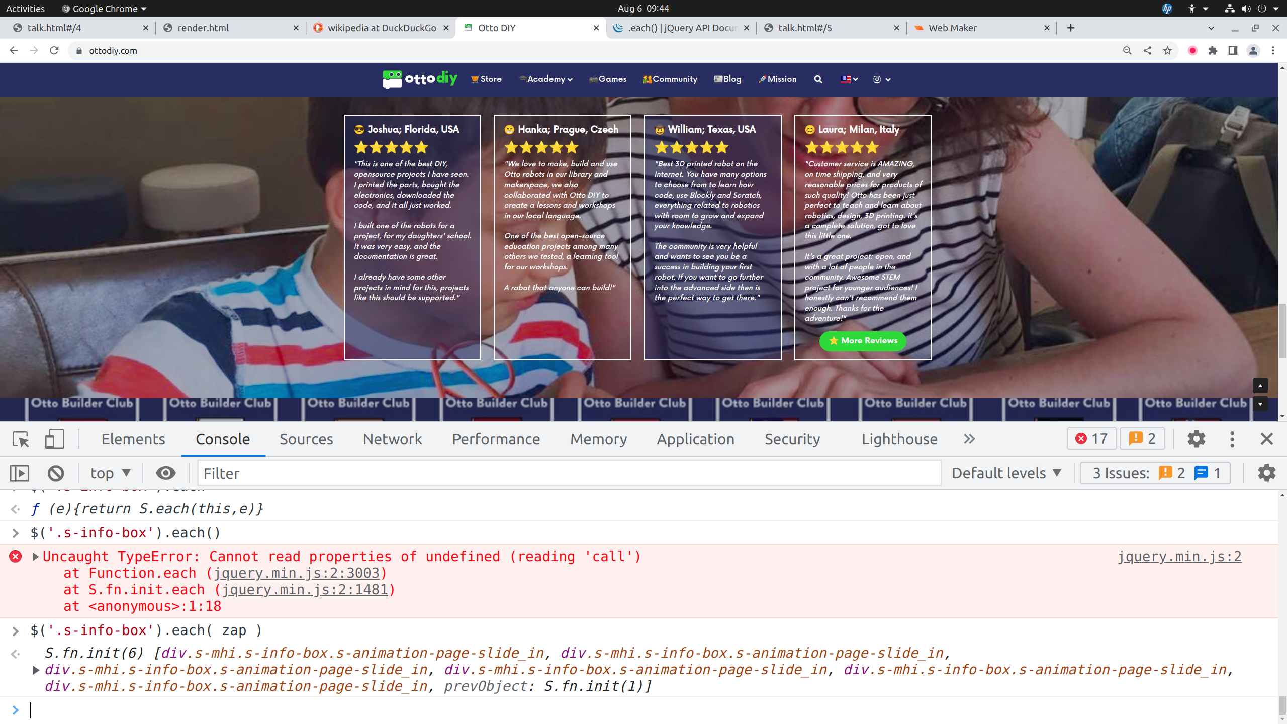The image size is (1287, 724).
Task: Expand the Uncaught TypeError stack trace
Action: [36, 557]
